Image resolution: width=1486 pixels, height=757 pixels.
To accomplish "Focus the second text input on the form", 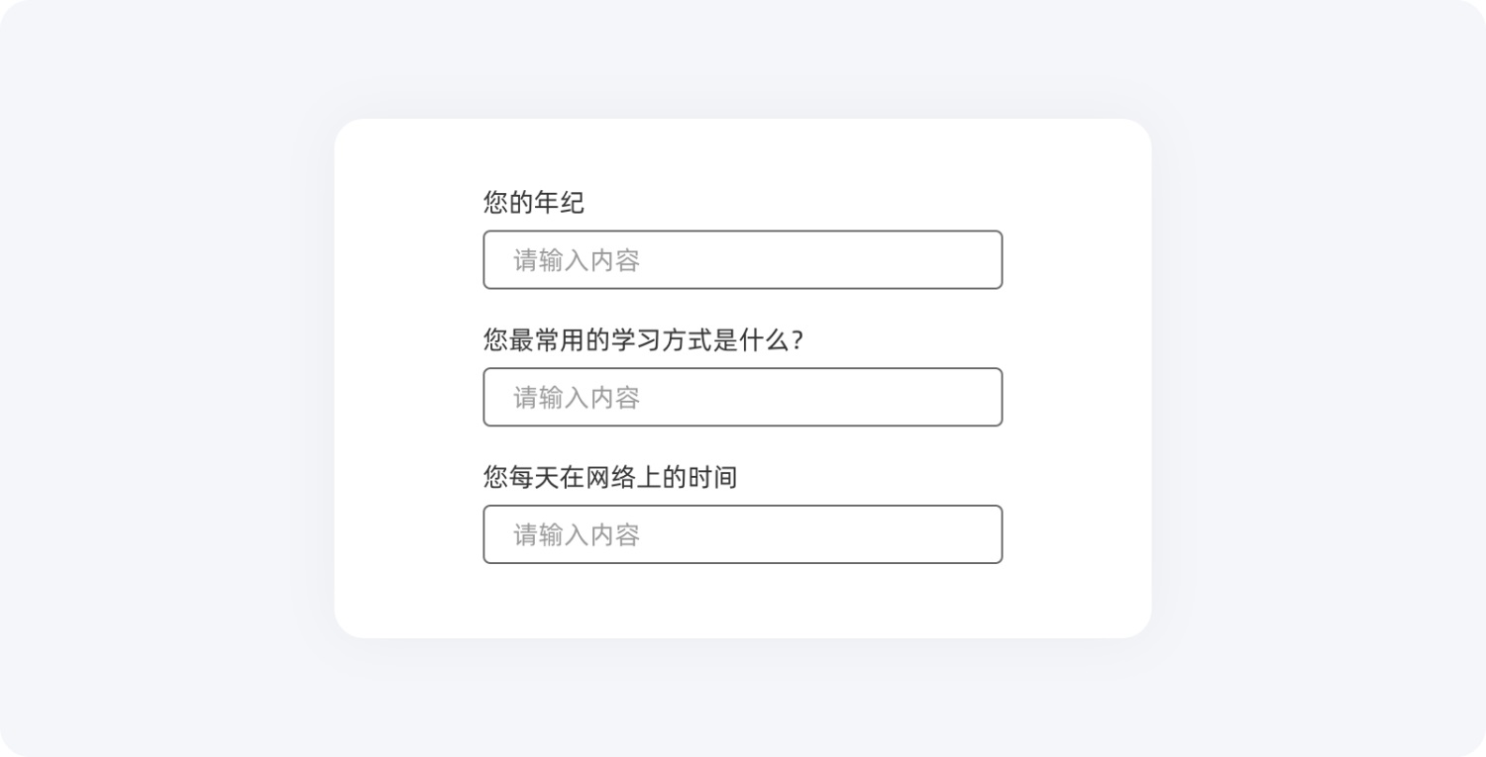I will [742, 397].
